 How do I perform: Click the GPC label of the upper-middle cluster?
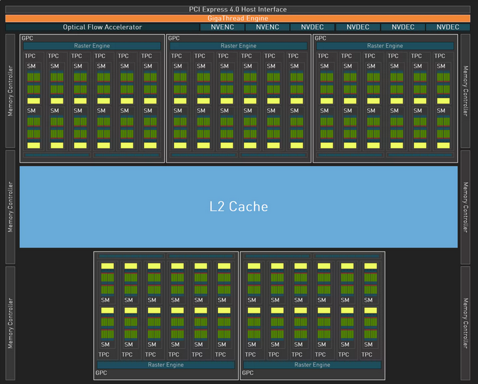[x=174, y=38]
